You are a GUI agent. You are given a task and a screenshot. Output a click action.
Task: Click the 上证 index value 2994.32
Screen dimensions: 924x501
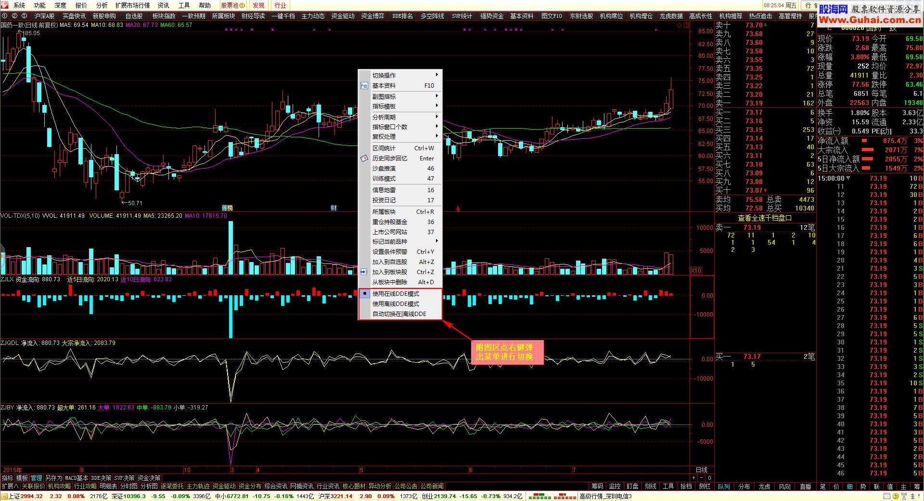click(x=32, y=496)
